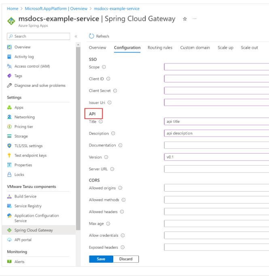Click the Locks padlock icon
The image size is (269, 276).
tap(9, 175)
